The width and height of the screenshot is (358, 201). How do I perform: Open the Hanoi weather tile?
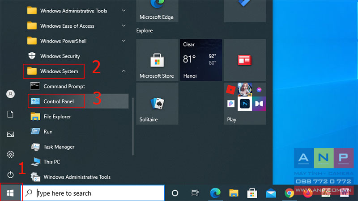201,60
